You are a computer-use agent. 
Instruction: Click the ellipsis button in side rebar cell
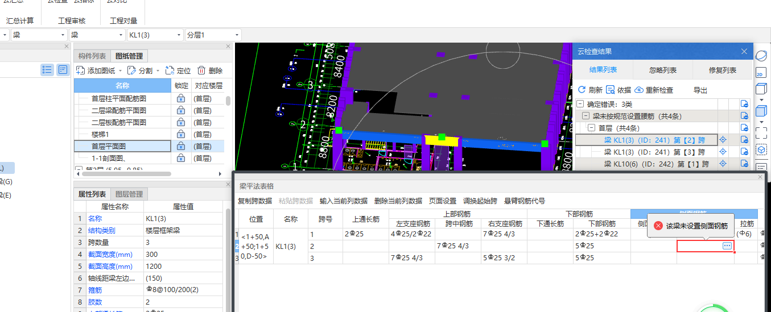(727, 246)
